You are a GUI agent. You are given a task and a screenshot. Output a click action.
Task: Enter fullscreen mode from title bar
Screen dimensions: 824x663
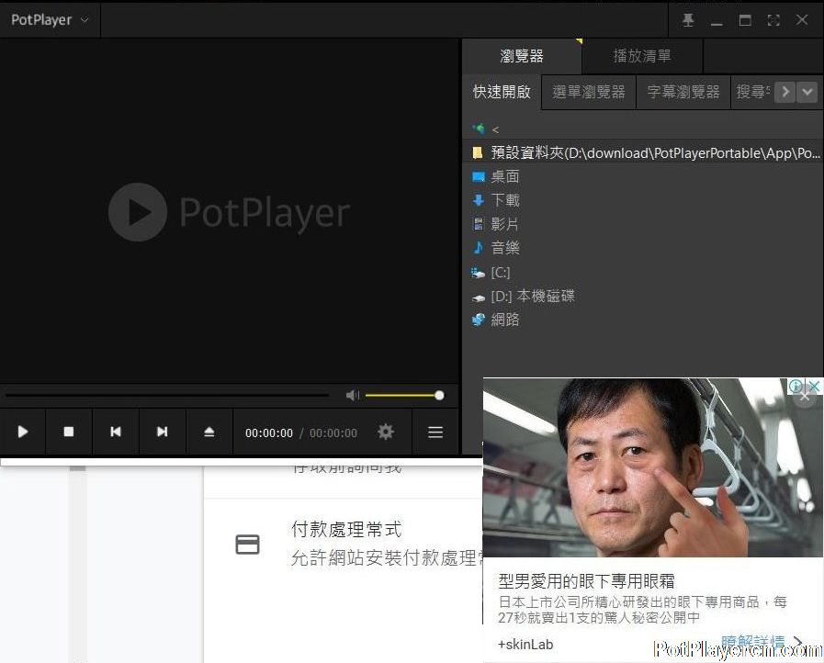click(x=773, y=20)
